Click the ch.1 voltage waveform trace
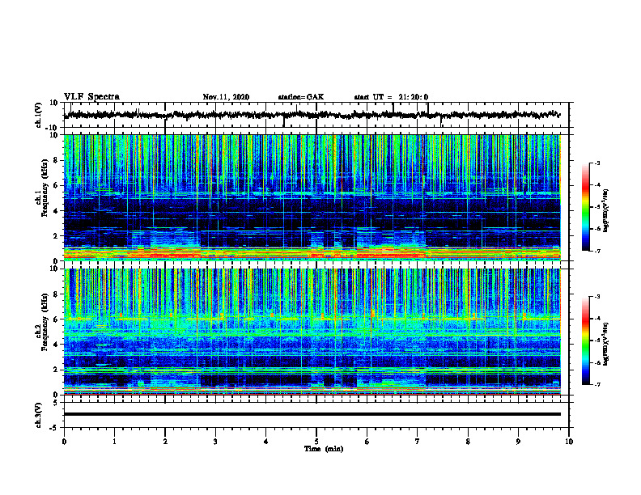 click(x=312, y=115)
